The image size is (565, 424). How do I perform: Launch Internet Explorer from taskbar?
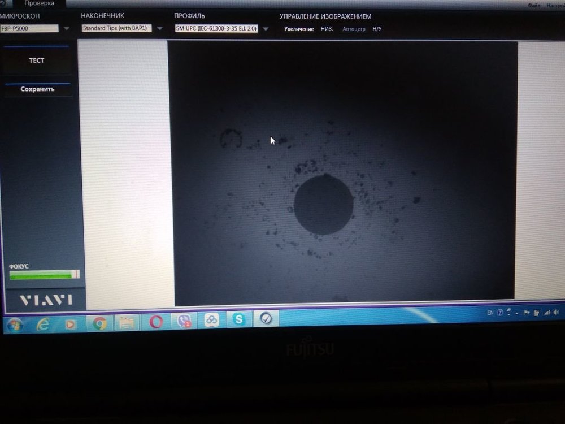(43, 324)
